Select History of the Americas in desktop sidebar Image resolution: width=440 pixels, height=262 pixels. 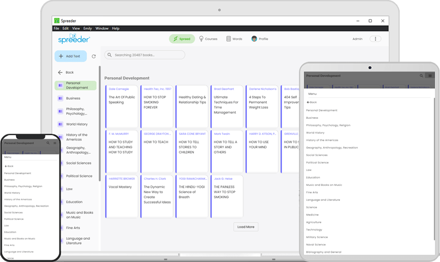(x=76, y=137)
